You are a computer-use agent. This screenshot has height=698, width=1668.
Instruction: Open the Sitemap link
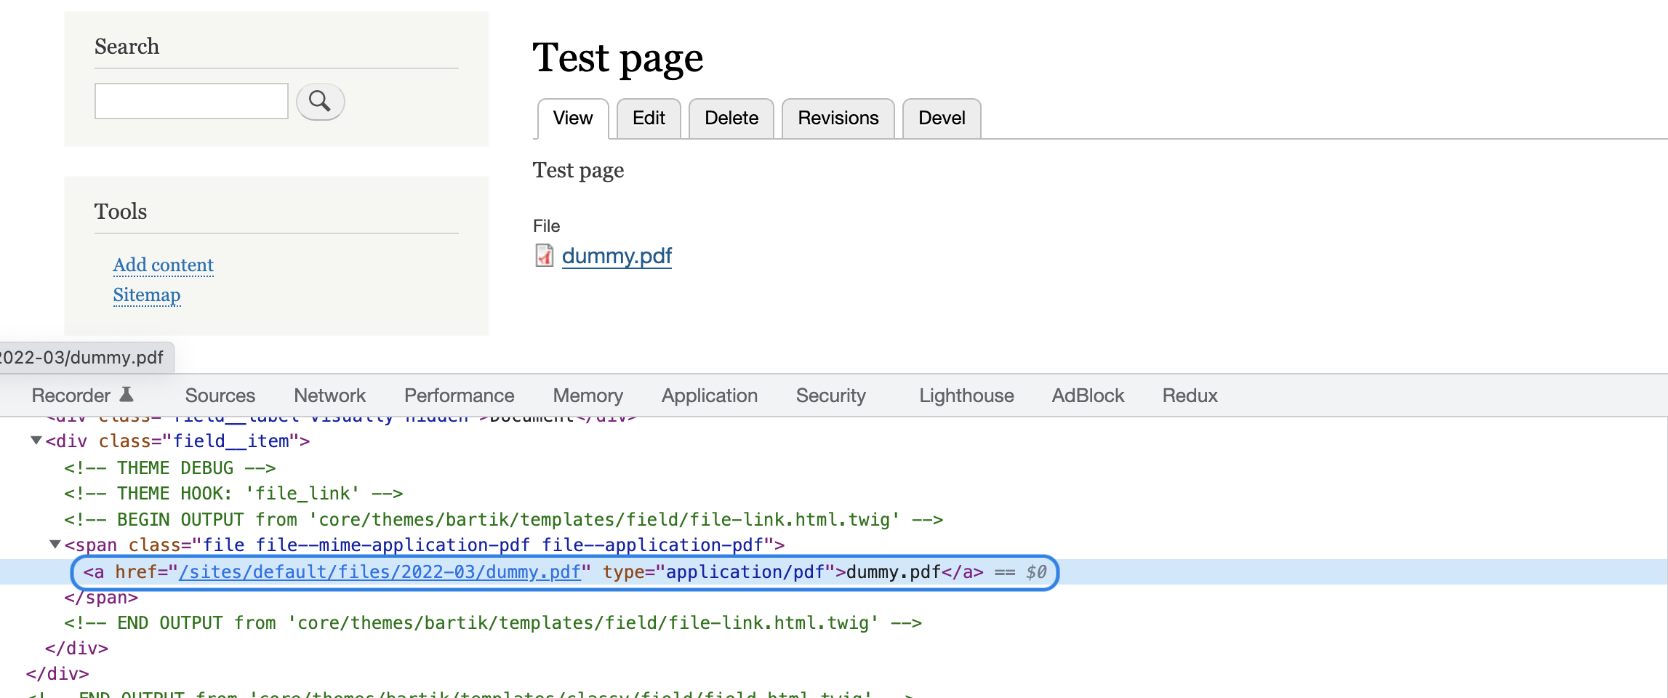(147, 294)
